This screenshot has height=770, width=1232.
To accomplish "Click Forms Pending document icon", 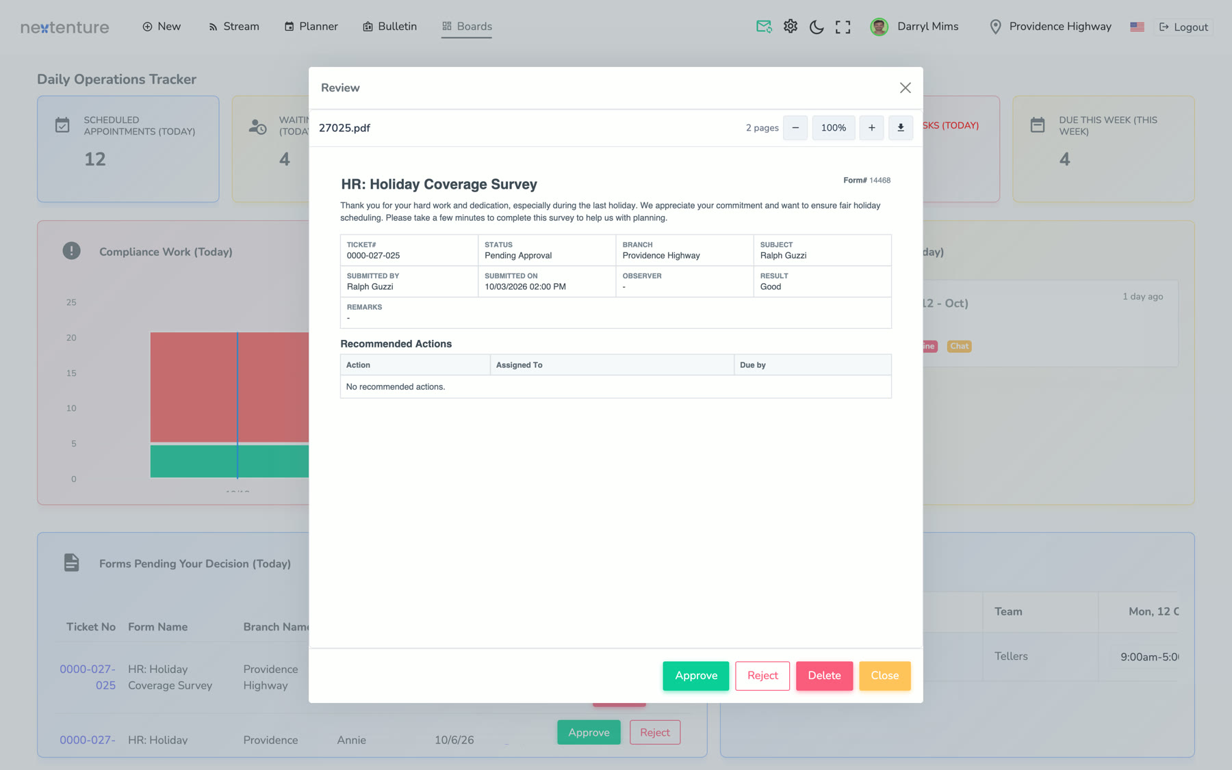I will [71, 563].
